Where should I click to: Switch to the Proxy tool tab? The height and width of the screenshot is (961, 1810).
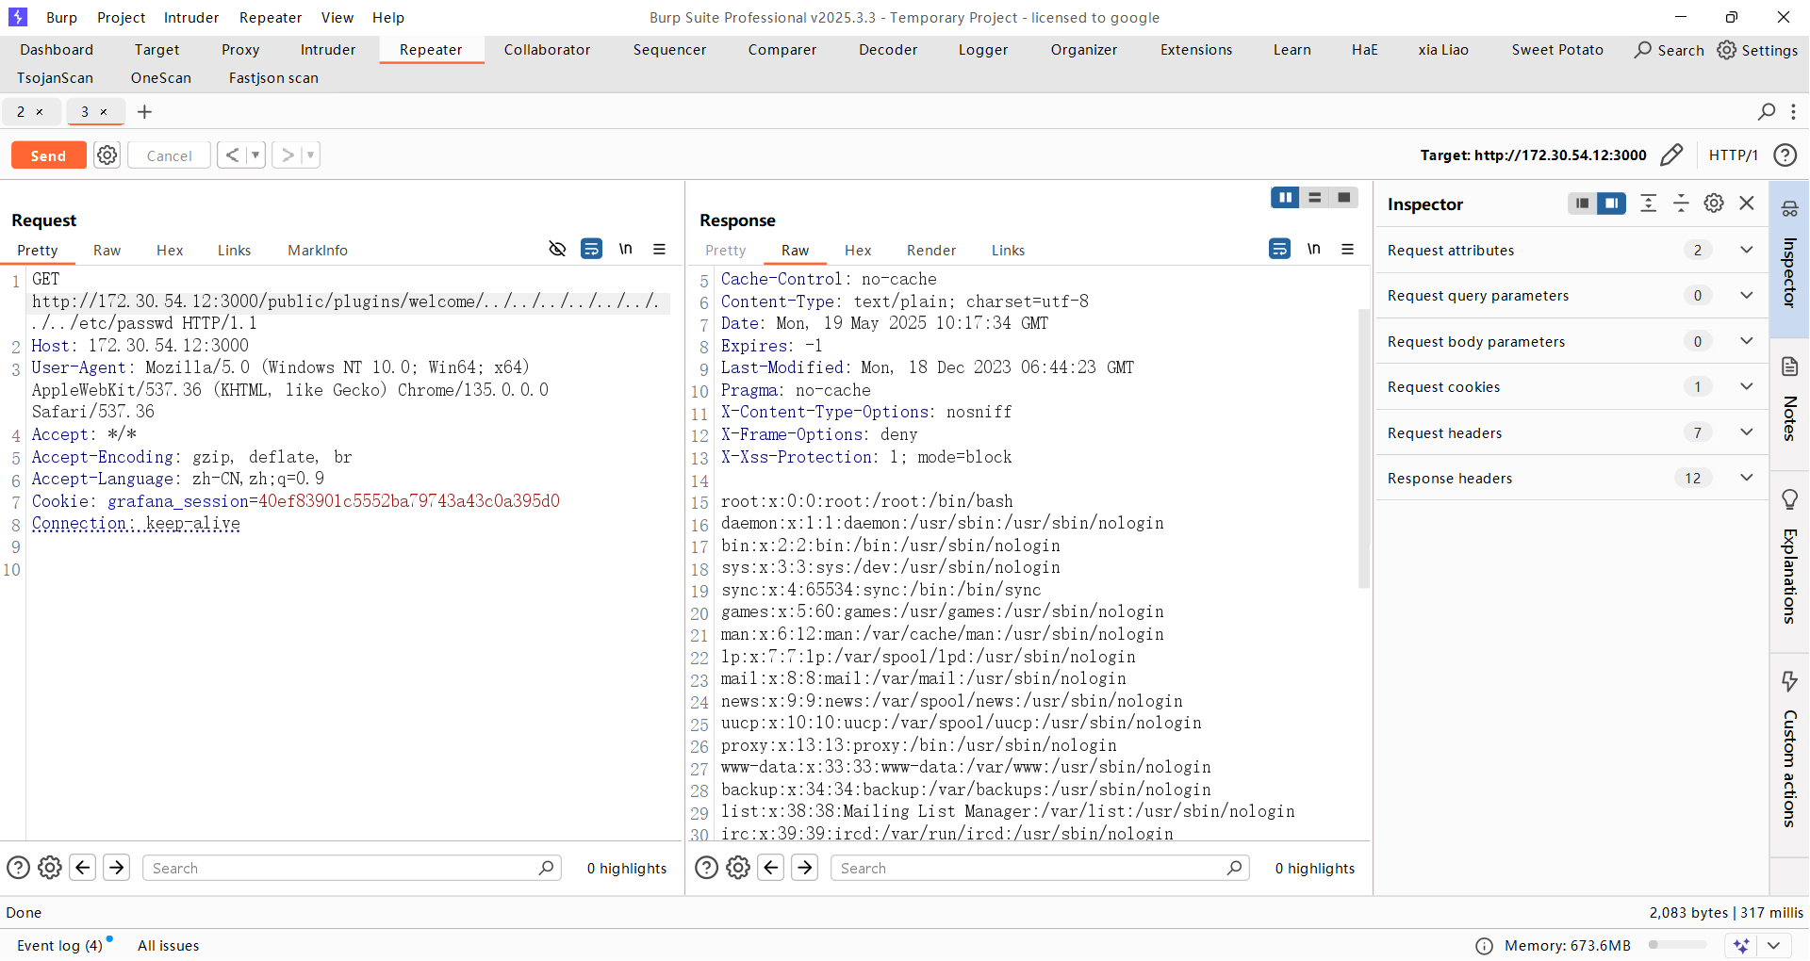coord(240,49)
